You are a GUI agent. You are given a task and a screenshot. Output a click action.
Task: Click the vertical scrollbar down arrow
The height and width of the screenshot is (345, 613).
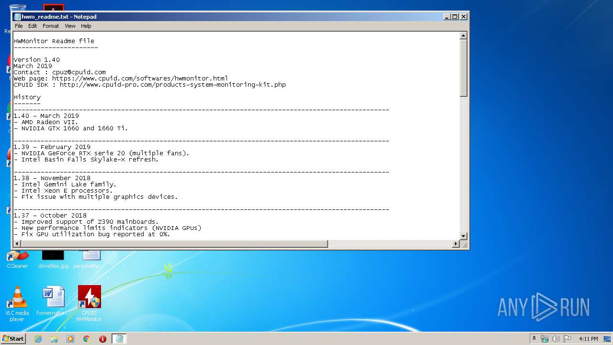tap(463, 236)
